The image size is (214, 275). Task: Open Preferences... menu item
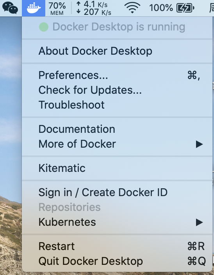pos(117,75)
